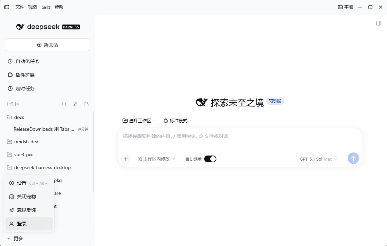The height and width of the screenshot is (246, 387).
Task: Select 登录 in the popup menu
Action: pos(29,224)
